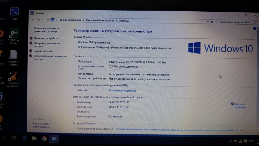Click installed memory value 2,00 ГБ
The width and height of the screenshot is (259, 146).
(123, 67)
